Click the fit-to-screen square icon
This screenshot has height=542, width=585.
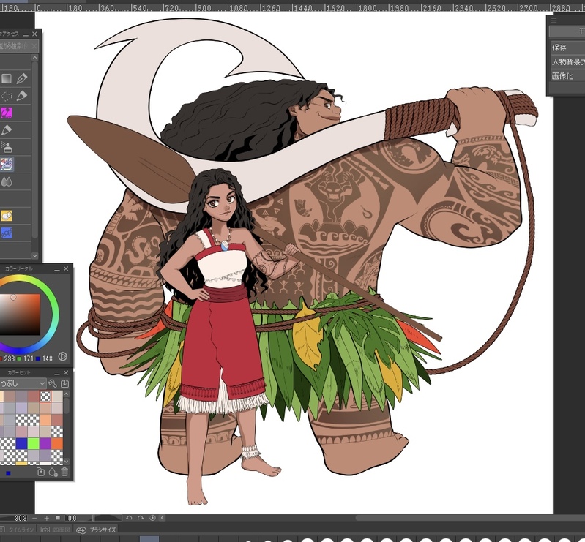pos(58,518)
